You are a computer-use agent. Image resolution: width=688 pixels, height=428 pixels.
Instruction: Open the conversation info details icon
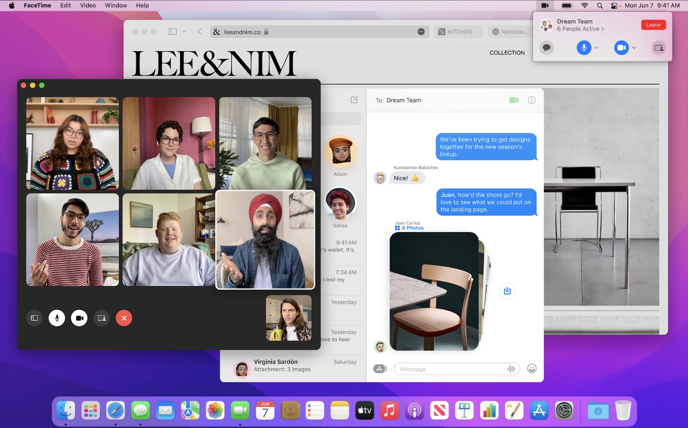point(531,100)
